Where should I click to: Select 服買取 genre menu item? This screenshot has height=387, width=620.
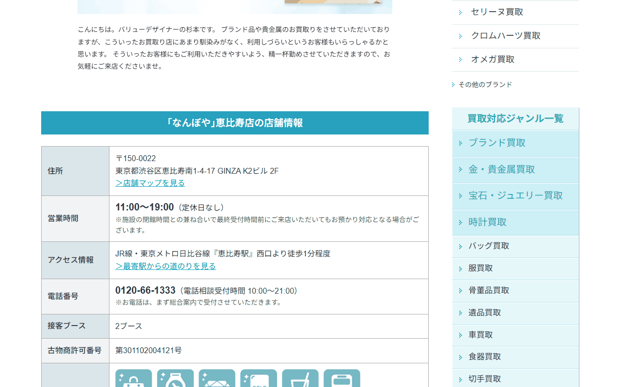515,268
